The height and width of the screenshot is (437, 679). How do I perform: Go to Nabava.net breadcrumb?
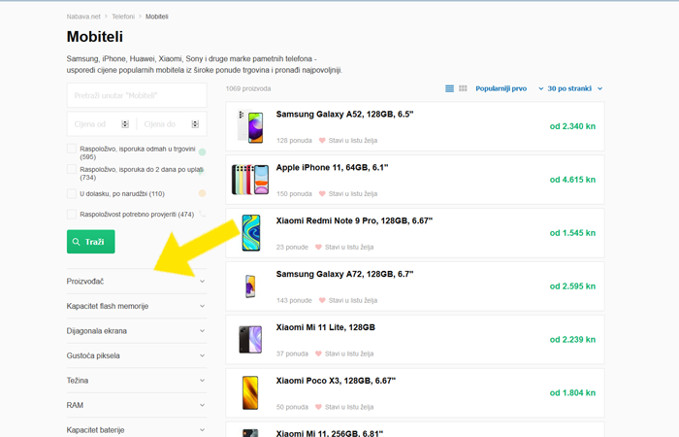coord(83,17)
